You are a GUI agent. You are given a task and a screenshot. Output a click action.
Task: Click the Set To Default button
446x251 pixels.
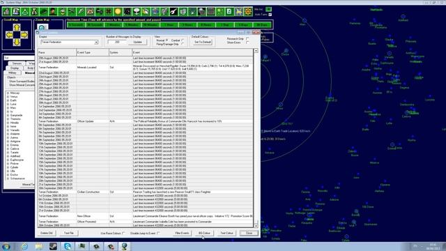(203, 42)
